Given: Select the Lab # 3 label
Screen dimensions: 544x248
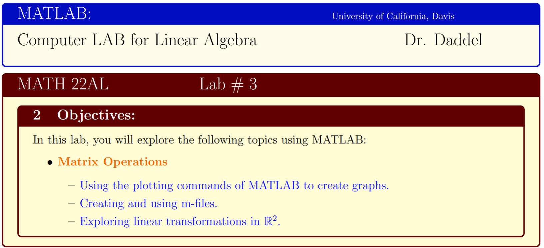Looking at the screenshot, I should coord(228,84).
